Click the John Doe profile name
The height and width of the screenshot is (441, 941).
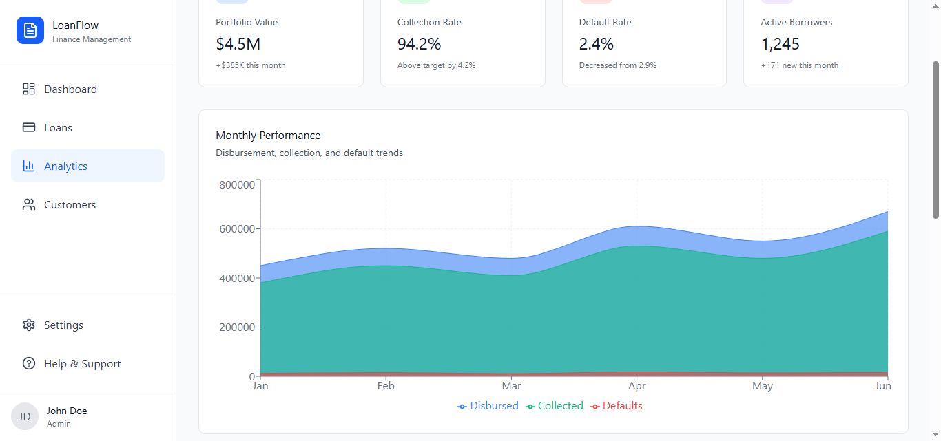(67, 411)
